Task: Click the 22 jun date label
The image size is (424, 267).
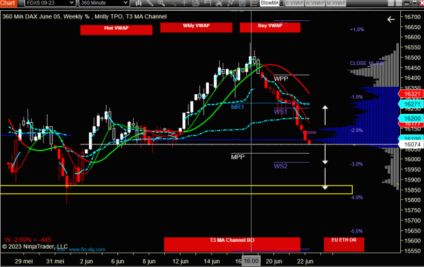Action: [x=305, y=262]
